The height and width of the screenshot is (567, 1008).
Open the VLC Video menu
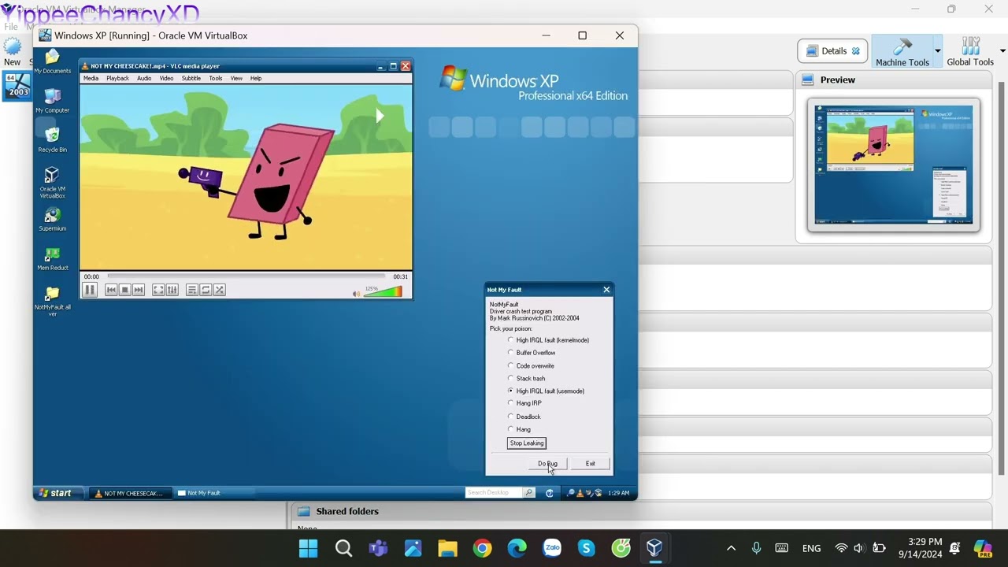click(167, 79)
